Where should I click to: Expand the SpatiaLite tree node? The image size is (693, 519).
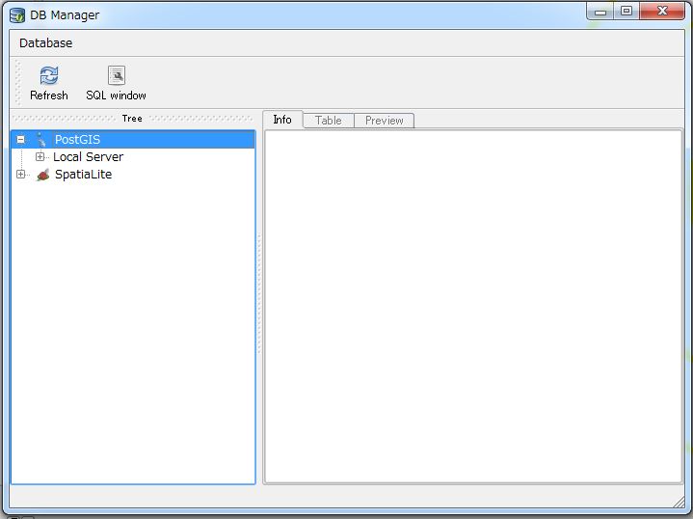(x=21, y=175)
